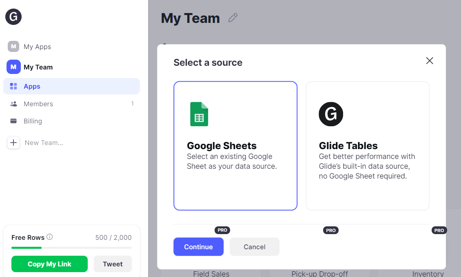Screen dimensions: 461x277
Task: Select the Glide Tables card as data source
Action: 367,145
